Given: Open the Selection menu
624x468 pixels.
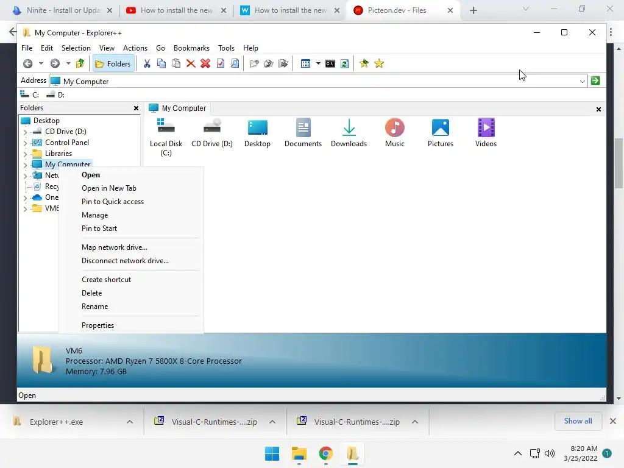Looking at the screenshot, I should coord(76,48).
